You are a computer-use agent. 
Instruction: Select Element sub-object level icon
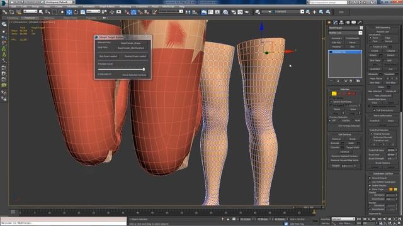[354, 94]
